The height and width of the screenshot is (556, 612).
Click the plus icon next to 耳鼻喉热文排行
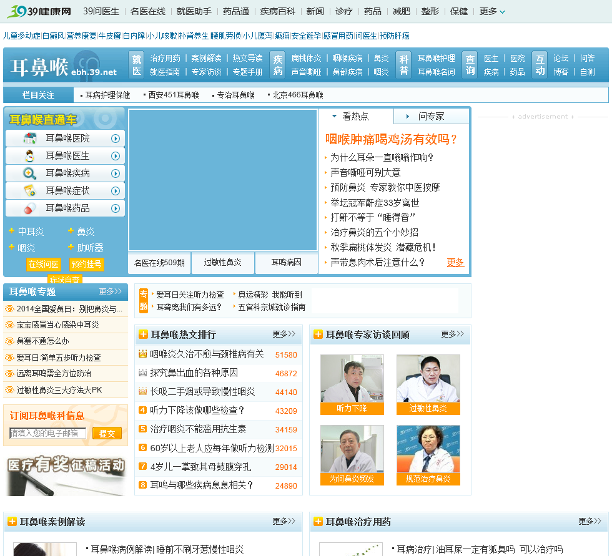click(x=143, y=334)
